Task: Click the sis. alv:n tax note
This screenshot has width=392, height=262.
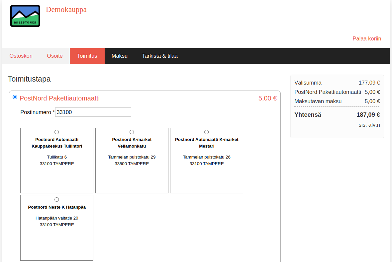Action: [369, 125]
